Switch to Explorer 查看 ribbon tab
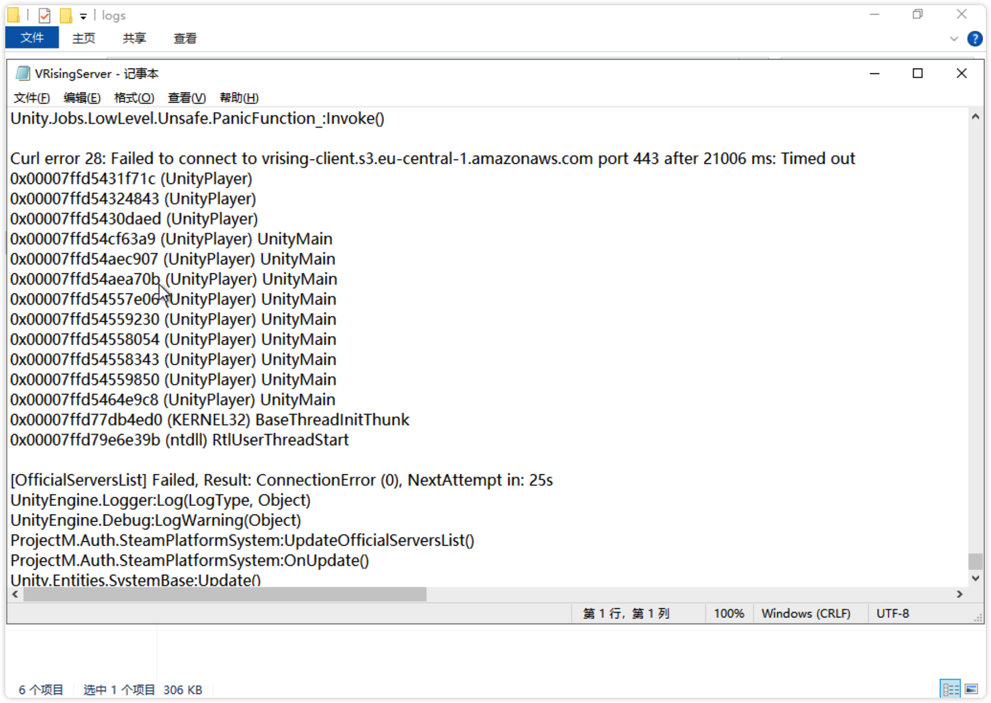This screenshot has height=703, width=991. pos(185,38)
